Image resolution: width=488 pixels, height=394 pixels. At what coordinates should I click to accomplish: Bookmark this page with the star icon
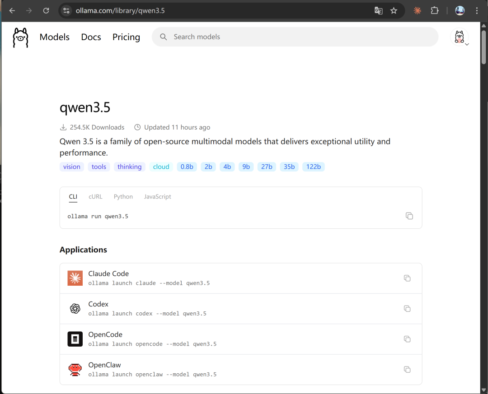(x=394, y=10)
